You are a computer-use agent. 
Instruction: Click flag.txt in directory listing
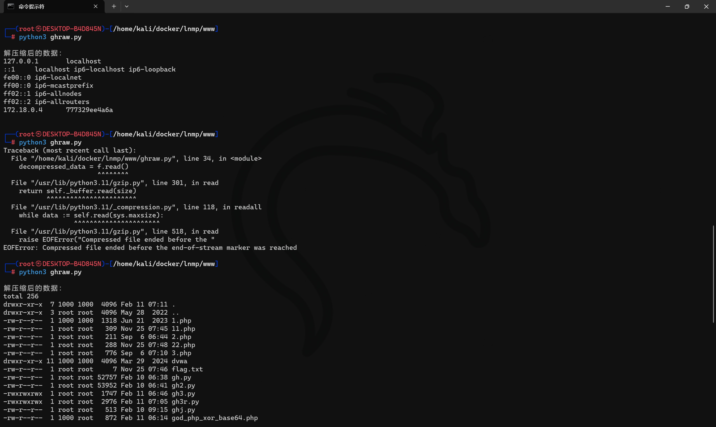(187, 369)
